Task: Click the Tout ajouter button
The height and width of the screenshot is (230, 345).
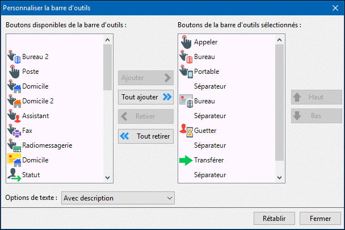Action: (x=145, y=97)
